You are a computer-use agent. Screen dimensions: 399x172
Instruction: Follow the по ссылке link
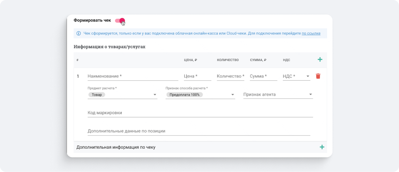point(311,33)
